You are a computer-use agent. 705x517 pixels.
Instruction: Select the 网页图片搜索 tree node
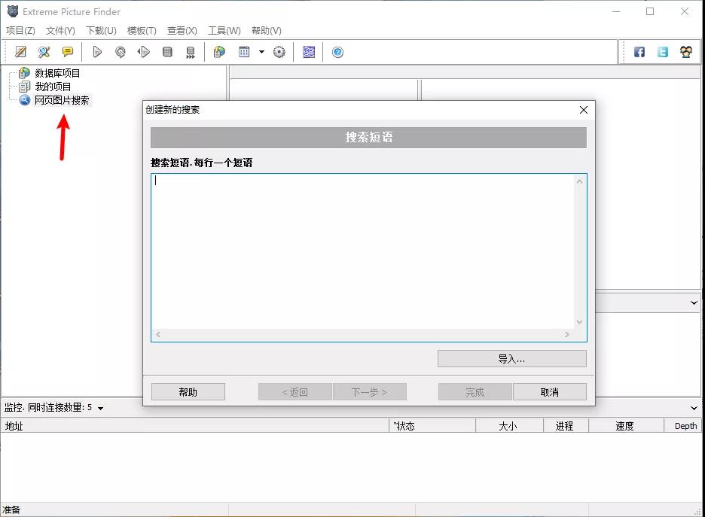[x=62, y=100]
